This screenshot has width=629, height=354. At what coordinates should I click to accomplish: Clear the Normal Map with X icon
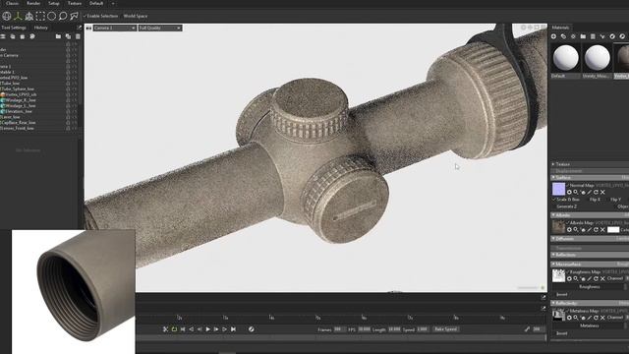point(602,193)
